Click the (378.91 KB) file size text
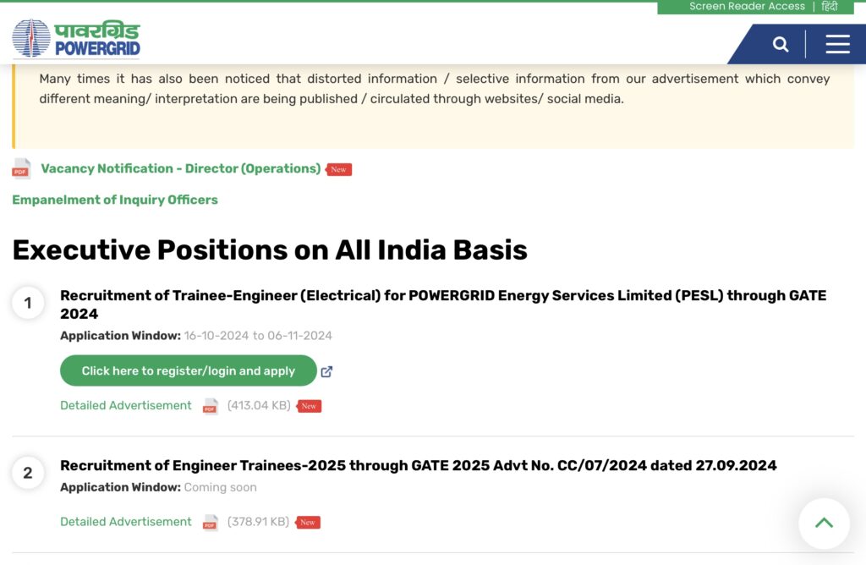 click(x=259, y=521)
